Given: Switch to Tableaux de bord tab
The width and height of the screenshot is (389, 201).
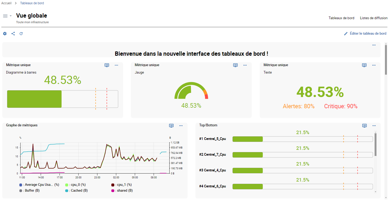Looking at the screenshot, I should point(341,18).
